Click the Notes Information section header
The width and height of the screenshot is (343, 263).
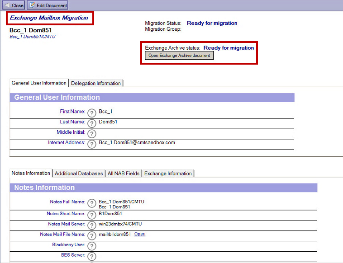163,188
